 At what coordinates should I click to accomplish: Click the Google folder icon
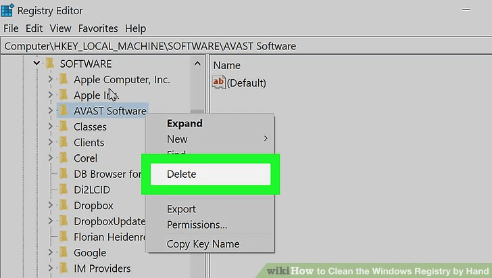click(64, 252)
